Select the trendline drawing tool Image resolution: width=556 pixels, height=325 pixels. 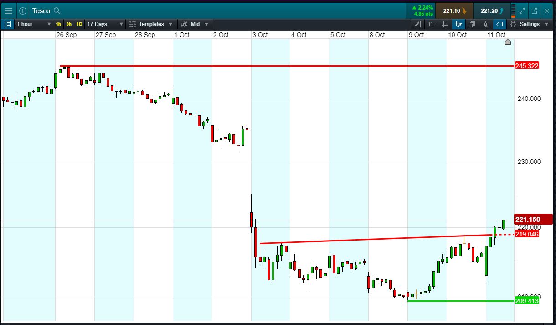pos(417,24)
